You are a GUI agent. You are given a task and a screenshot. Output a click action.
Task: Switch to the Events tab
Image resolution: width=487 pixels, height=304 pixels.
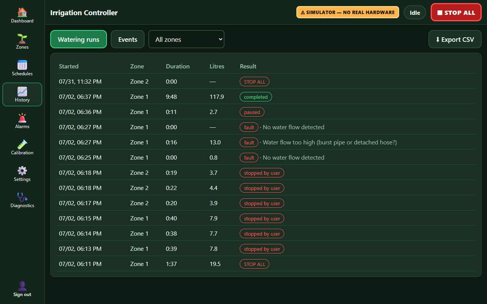pyautogui.click(x=127, y=39)
